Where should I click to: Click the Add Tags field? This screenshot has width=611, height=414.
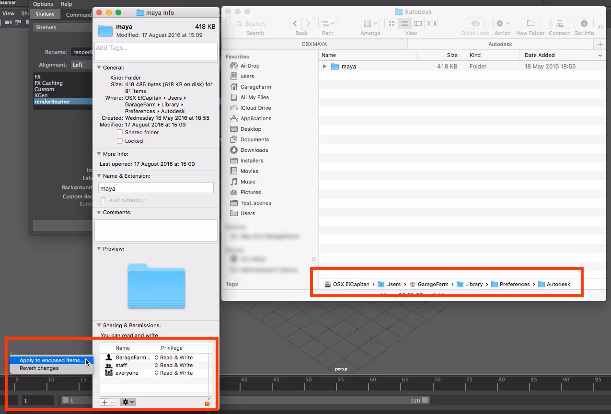pyautogui.click(x=156, y=51)
